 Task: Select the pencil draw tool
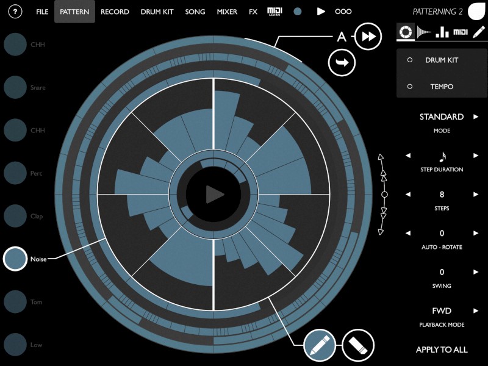tap(320, 345)
